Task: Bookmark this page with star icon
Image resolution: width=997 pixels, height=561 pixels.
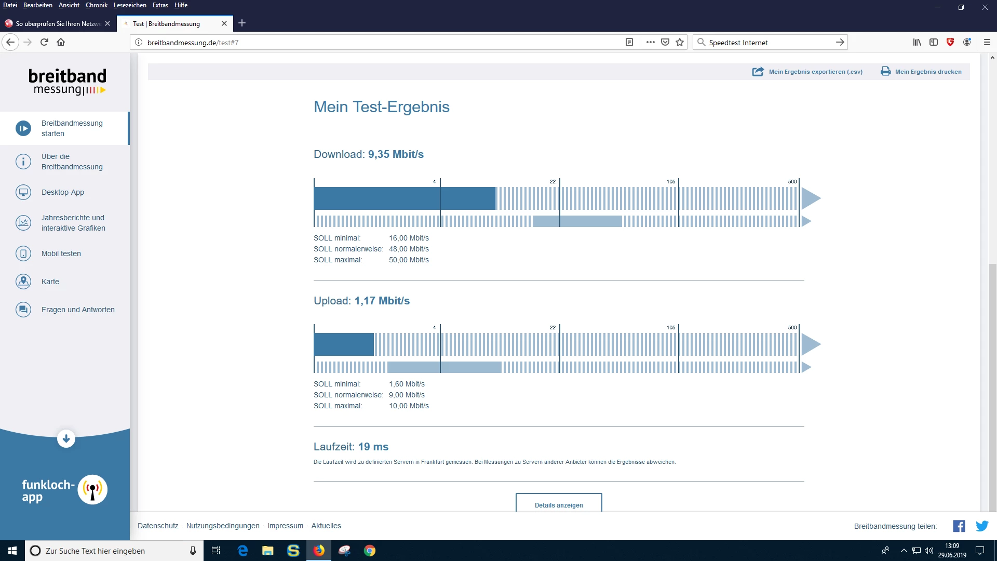Action: (680, 43)
